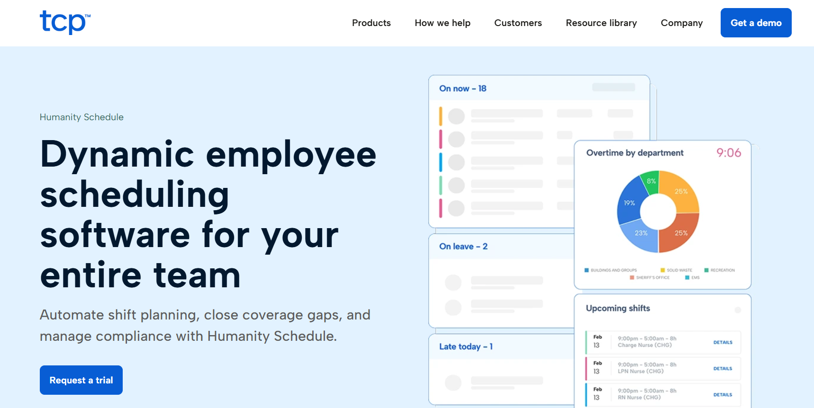The width and height of the screenshot is (814, 408).
Task: Click the Get a demo button
Action: [756, 23]
